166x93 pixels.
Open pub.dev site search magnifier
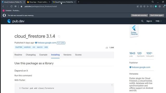point(142,21)
